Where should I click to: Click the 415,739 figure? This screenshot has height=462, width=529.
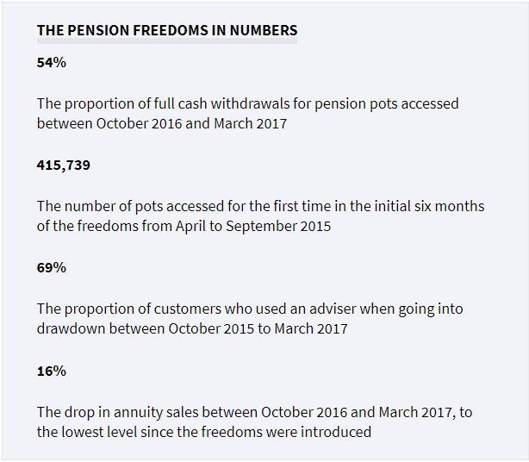(x=64, y=165)
